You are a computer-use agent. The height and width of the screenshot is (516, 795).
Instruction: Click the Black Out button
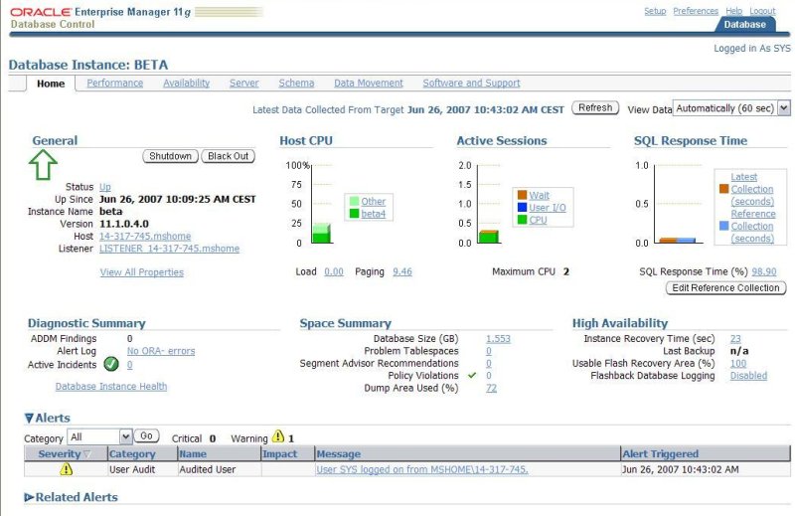pos(229,156)
